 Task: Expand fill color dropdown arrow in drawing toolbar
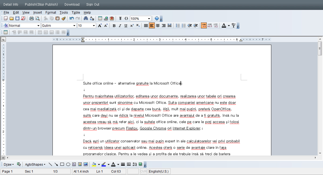click(99, 164)
